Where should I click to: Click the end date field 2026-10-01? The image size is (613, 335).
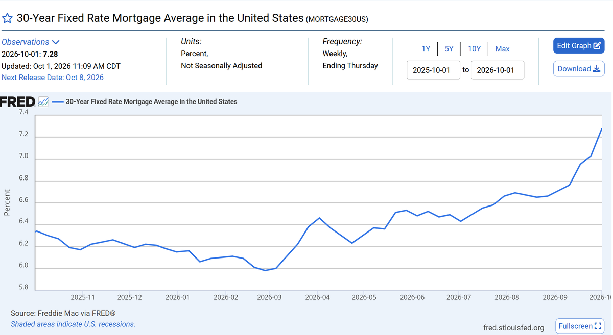pos(498,70)
